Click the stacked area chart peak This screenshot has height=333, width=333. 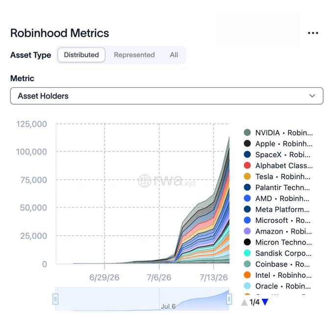coord(229,138)
